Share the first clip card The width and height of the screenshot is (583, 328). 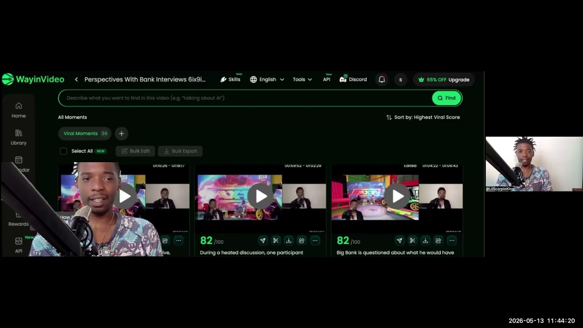pyautogui.click(x=165, y=241)
